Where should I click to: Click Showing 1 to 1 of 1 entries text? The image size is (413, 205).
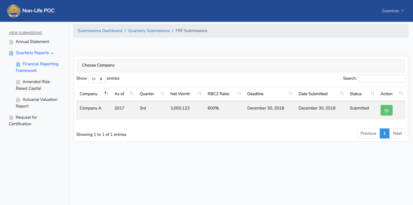point(101,134)
